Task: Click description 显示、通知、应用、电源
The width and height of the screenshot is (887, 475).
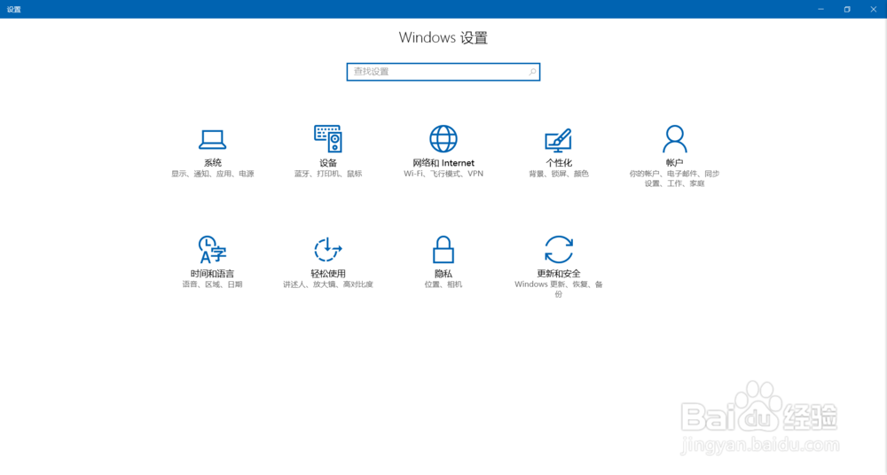Action: (213, 175)
